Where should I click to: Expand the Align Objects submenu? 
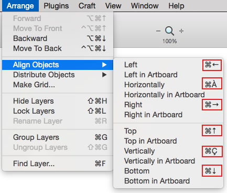coord(58,65)
